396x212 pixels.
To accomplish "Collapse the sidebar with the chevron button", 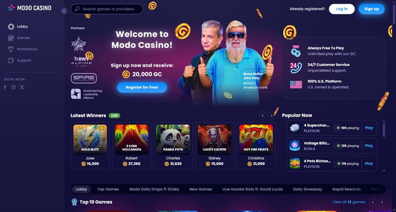I will (x=64, y=11).
